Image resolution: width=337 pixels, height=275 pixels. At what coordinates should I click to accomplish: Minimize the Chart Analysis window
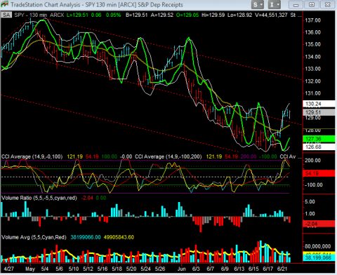tap(296, 4)
